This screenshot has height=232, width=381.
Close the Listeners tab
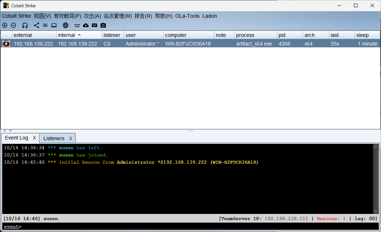(x=71, y=138)
